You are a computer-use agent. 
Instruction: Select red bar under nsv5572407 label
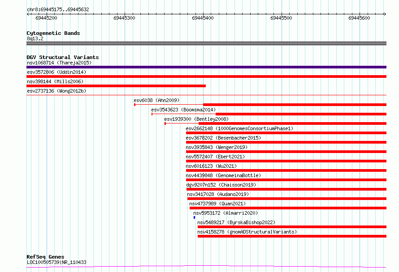pos(286,161)
